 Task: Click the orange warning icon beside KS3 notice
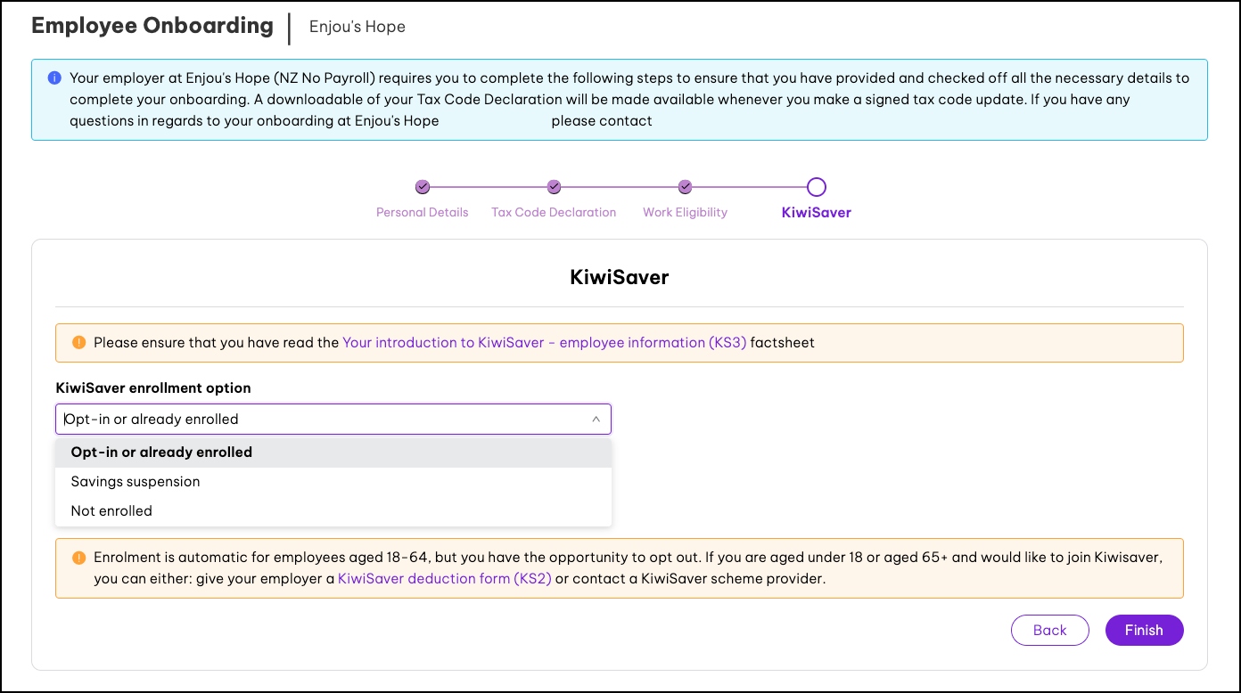pos(78,342)
